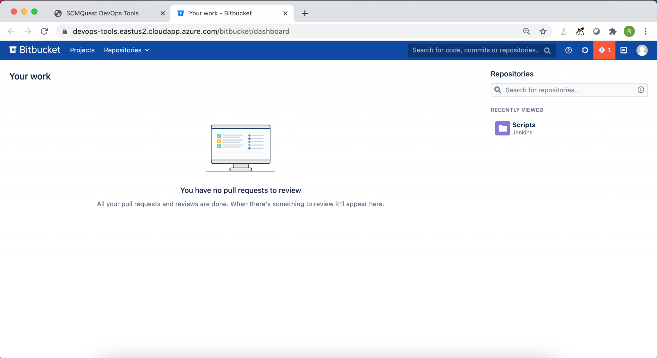Click the red alert badge showing 1
The image size is (657, 358).
click(x=604, y=50)
